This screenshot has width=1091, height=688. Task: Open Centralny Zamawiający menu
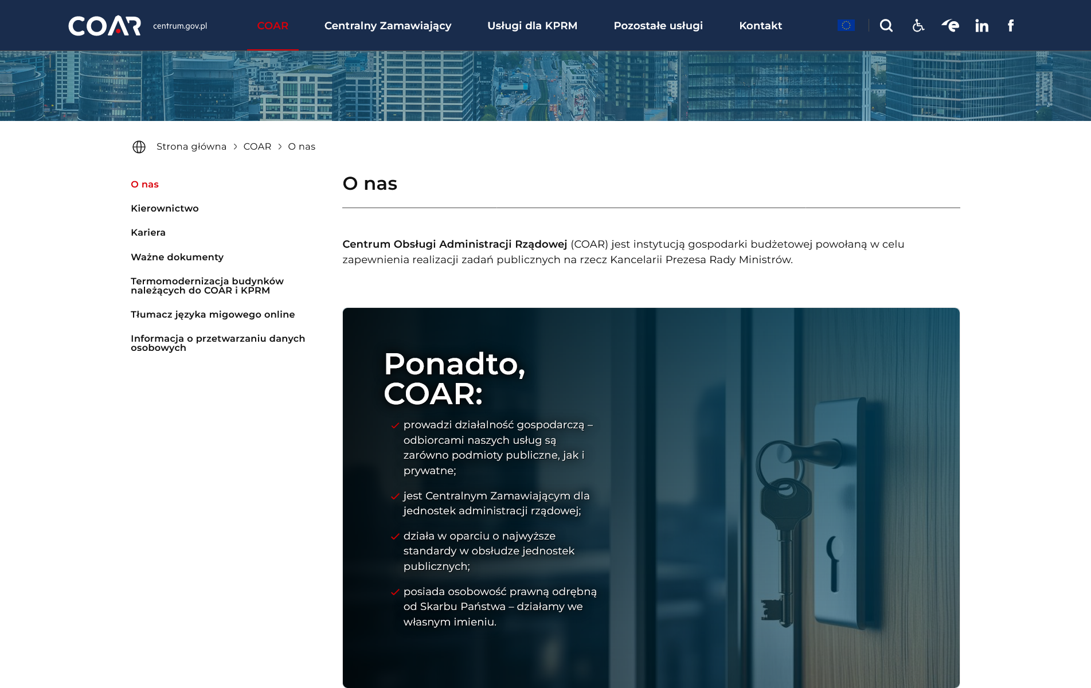[388, 26]
